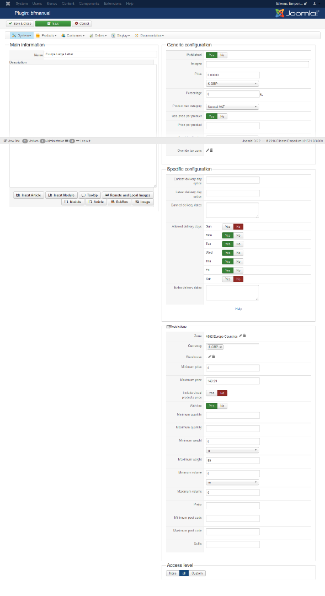Set Wed allowed delivery day to No
The height and width of the screenshot is (596, 325).
(238, 253)
